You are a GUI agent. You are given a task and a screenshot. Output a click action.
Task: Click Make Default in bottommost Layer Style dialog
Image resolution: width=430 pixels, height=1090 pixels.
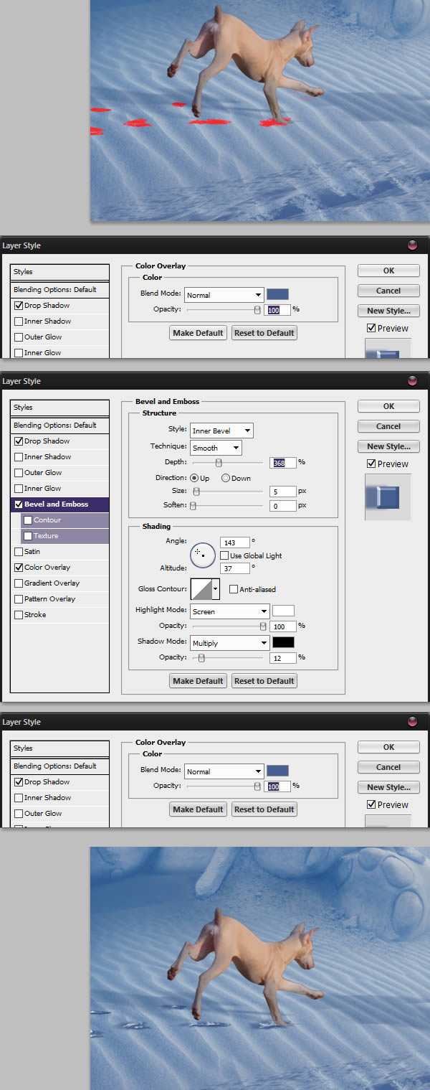(x=199, y=809)
